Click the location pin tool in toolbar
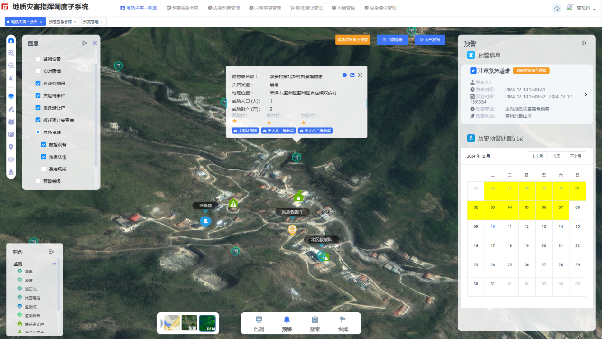602x339 pixels. pyautogui.click(x=11, y=147)
